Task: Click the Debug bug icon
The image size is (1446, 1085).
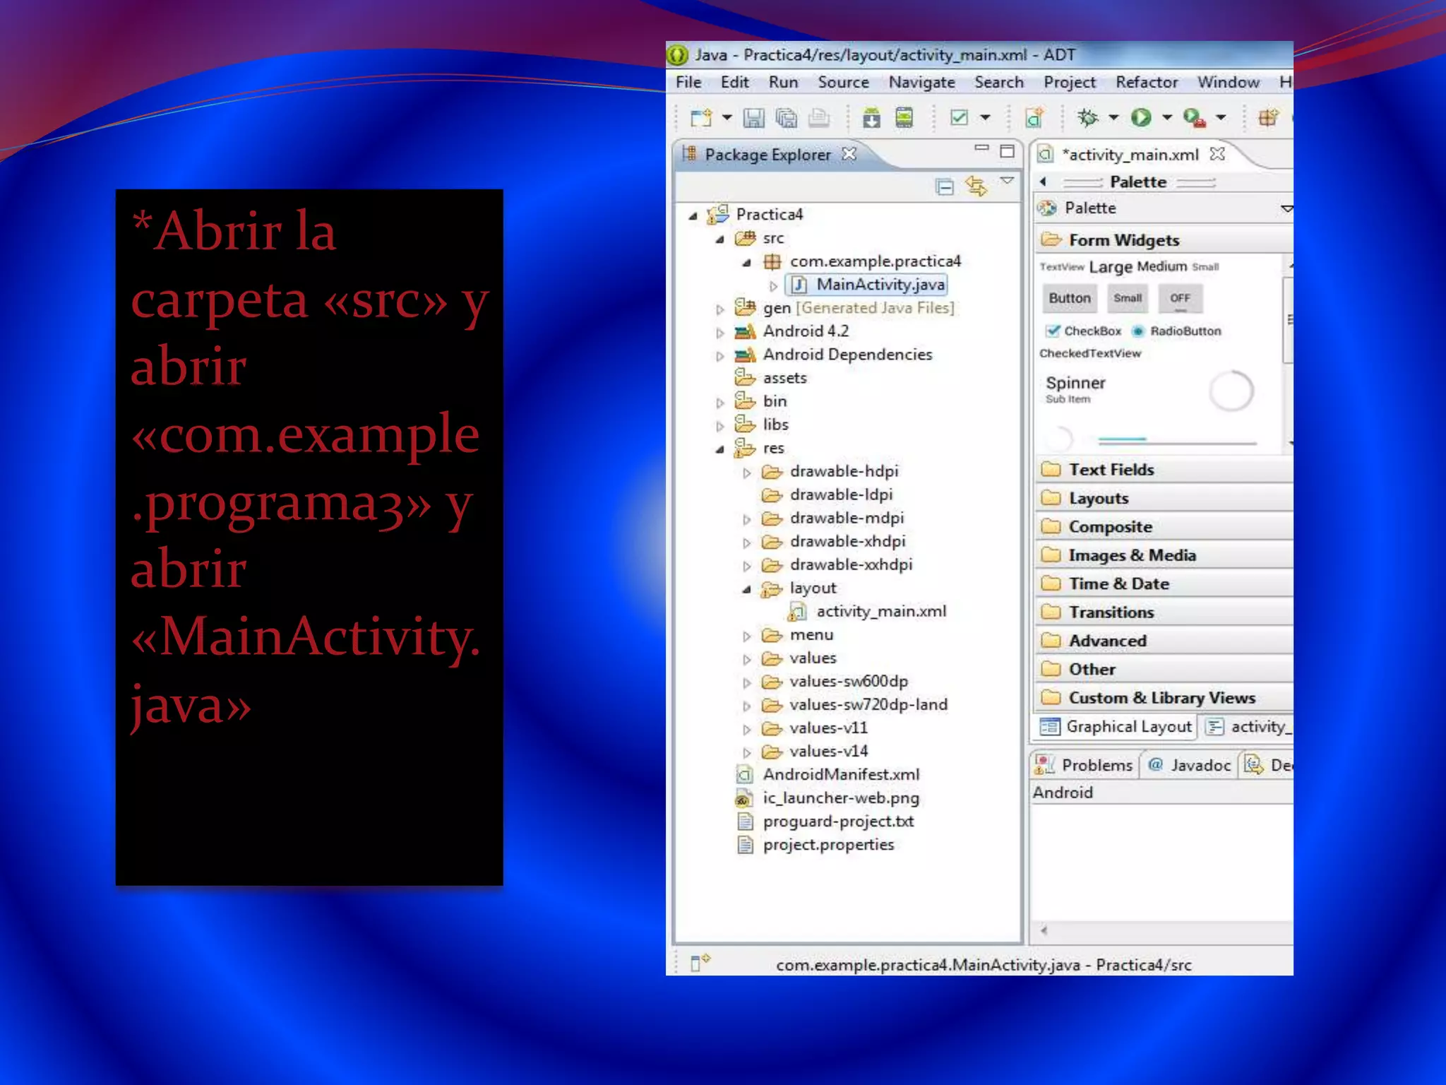Action: [1088, 118]
